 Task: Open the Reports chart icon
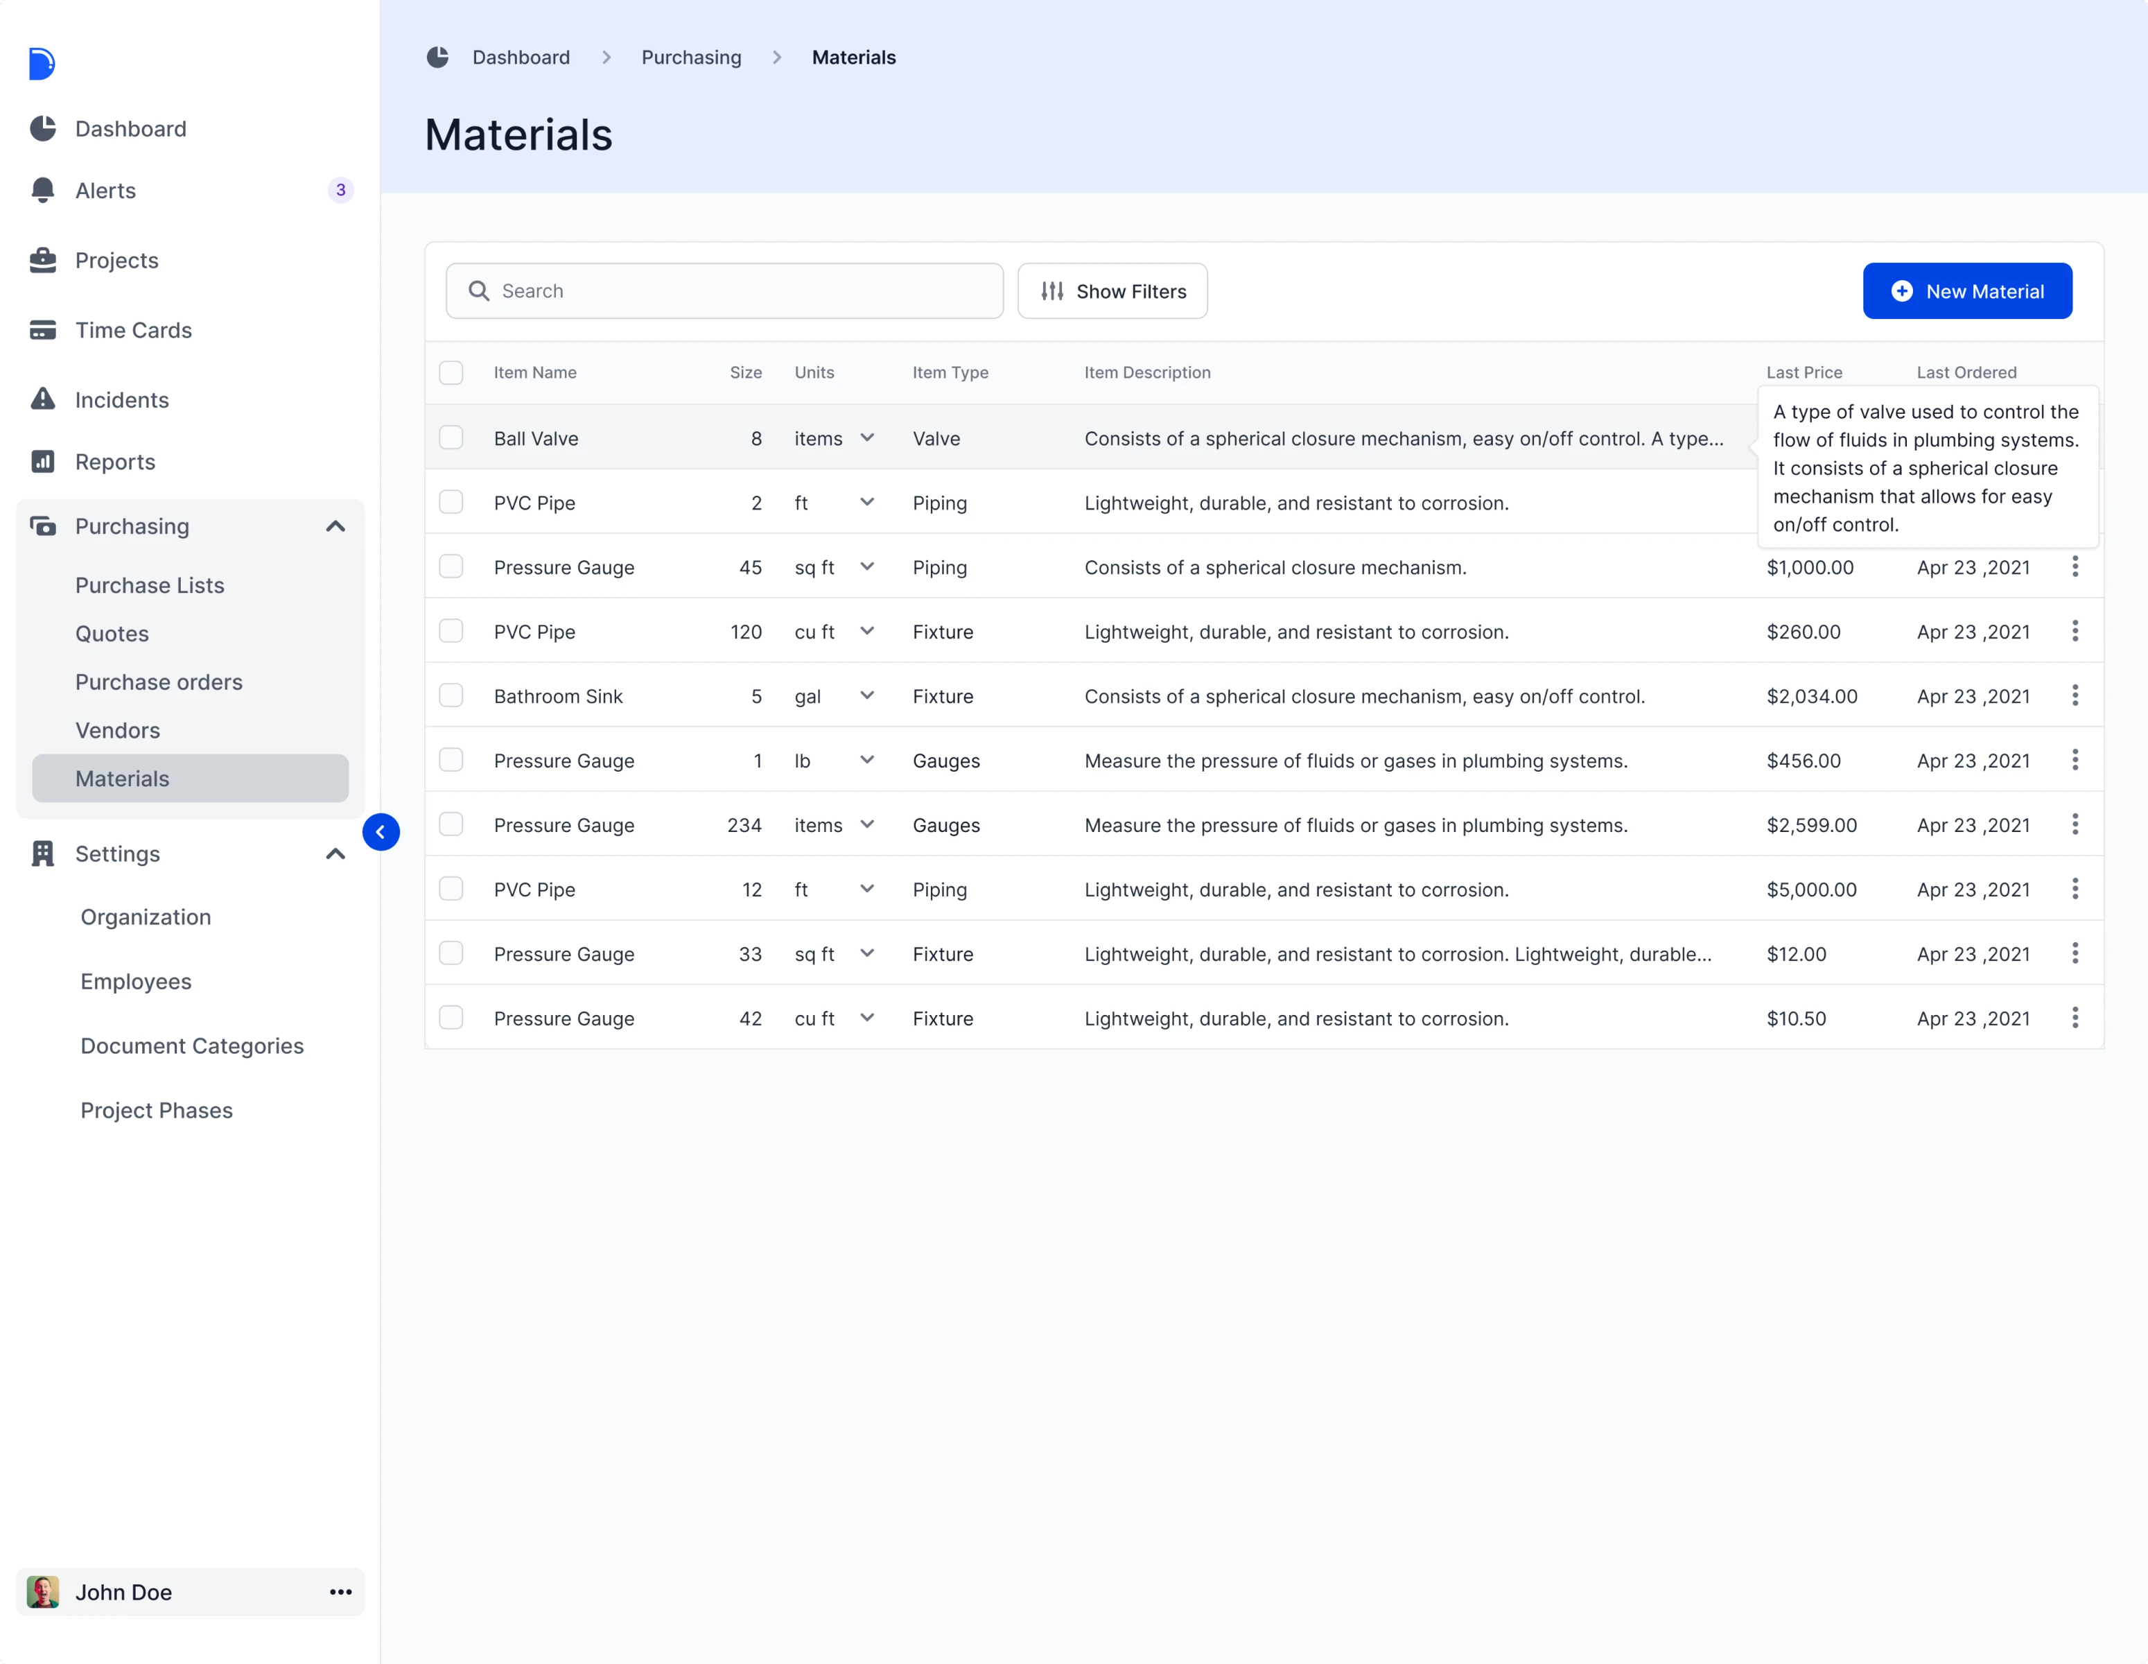[x=44, y=462]
